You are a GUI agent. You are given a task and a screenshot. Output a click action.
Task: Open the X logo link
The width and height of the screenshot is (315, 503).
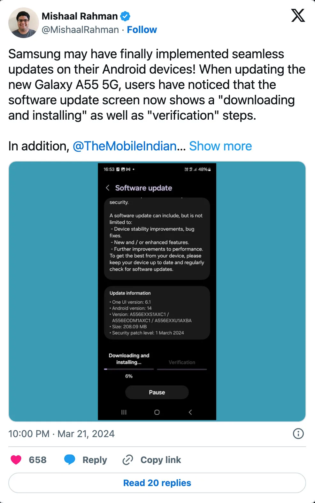click(298, 15)
